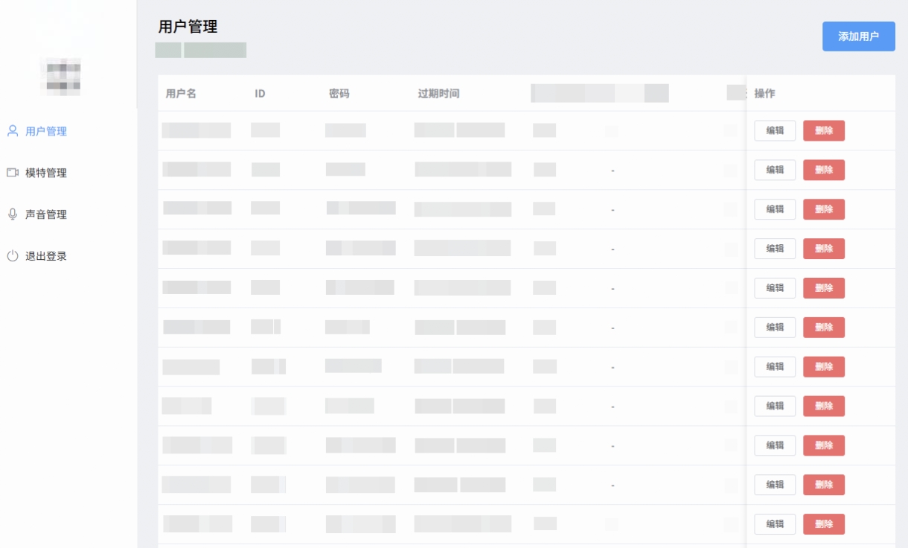Click the 用户名 column header
Viewport: 908px width, 548px height.
pos(181,94)
